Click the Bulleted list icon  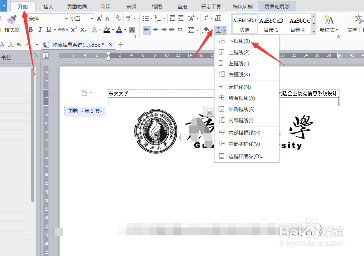[146, 18]
